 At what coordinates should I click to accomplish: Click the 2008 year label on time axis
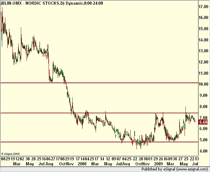[82, 164]
